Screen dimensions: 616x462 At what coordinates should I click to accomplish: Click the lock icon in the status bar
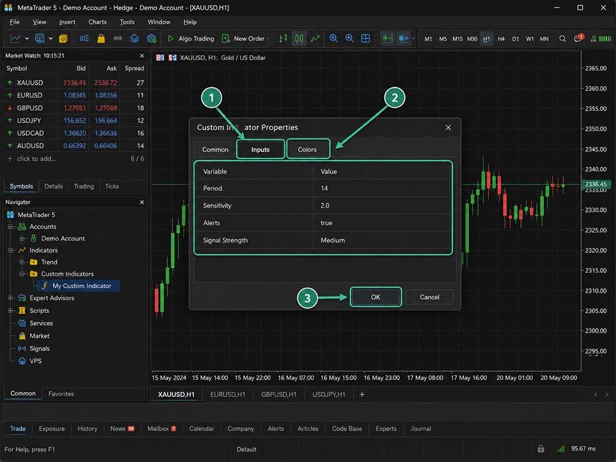tap(541, 448)
